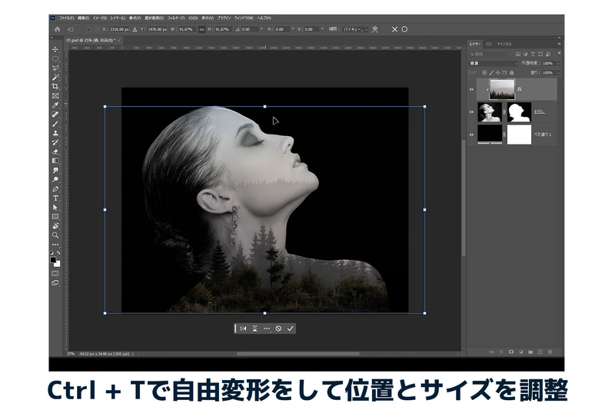Toggle warp mode icon in options bar
The height and width of the screenshot is (410, 615).
(375, 29)
